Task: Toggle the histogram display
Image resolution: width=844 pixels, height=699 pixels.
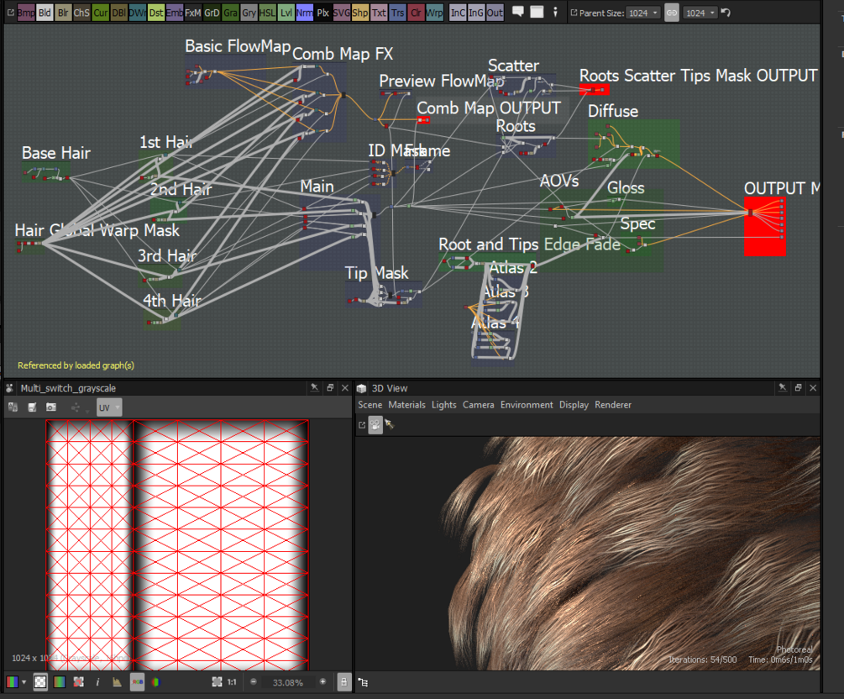Action: [117, 681]
